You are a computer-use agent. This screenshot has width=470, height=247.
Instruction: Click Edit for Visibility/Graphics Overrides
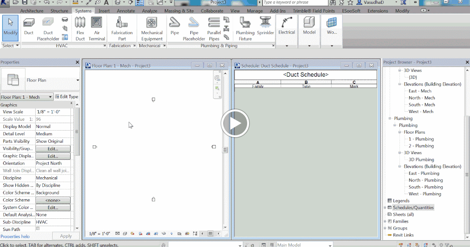pos(53,149)
